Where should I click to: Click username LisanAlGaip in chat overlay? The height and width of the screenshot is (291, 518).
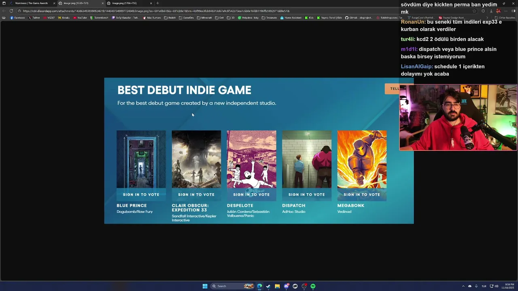click(417, 66)
